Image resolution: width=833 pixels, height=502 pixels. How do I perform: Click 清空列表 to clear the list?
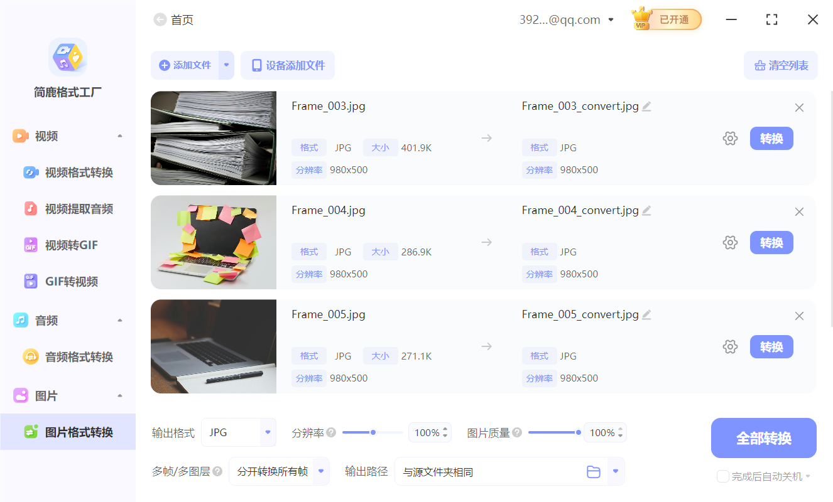click(780, 65)
